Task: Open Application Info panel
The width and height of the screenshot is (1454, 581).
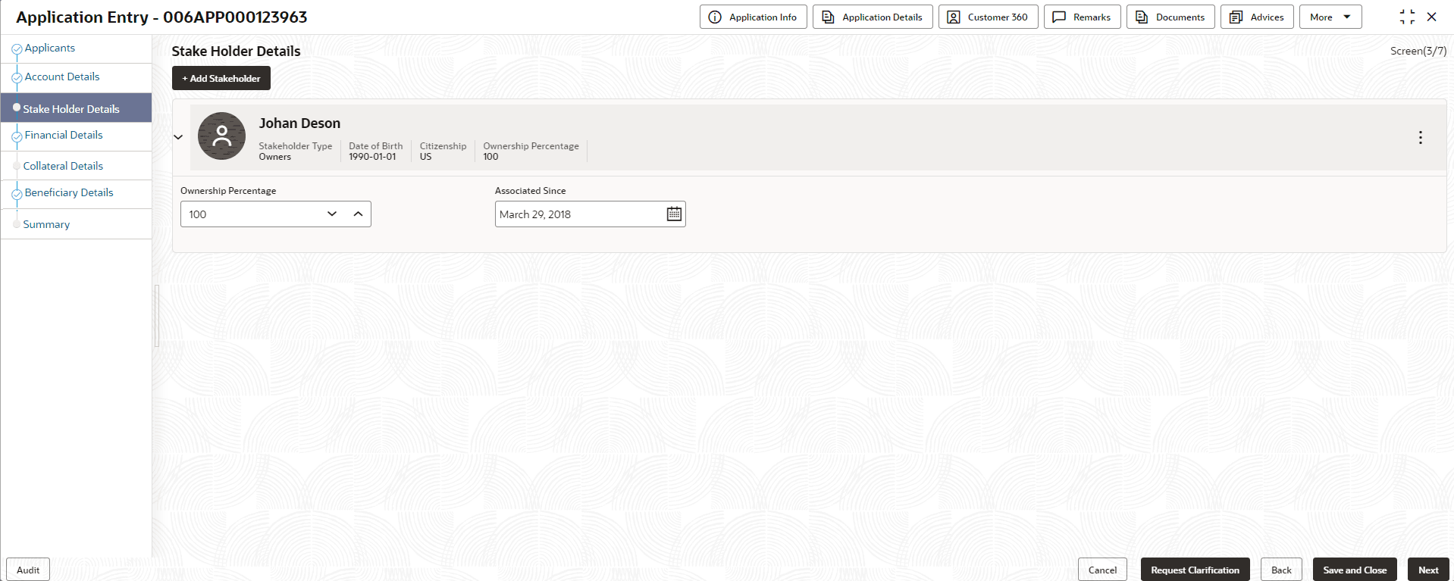Action: point(753,17)
